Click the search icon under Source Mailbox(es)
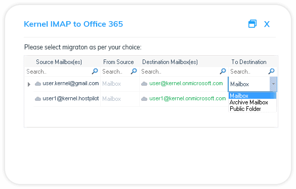 (x=95, y=71)
